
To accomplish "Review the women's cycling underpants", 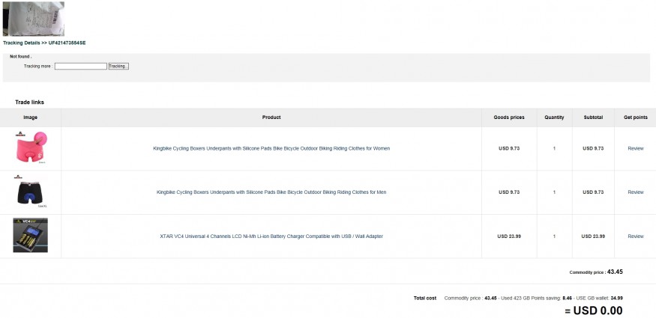I will [635, 148].
